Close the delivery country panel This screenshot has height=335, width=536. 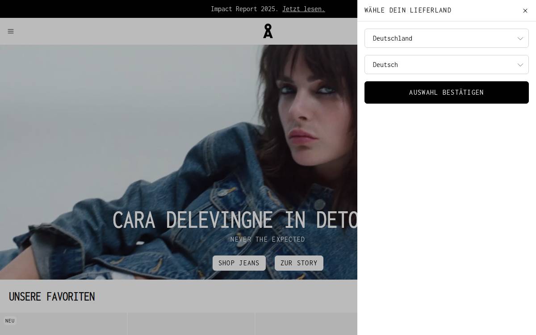click(525, 11)
